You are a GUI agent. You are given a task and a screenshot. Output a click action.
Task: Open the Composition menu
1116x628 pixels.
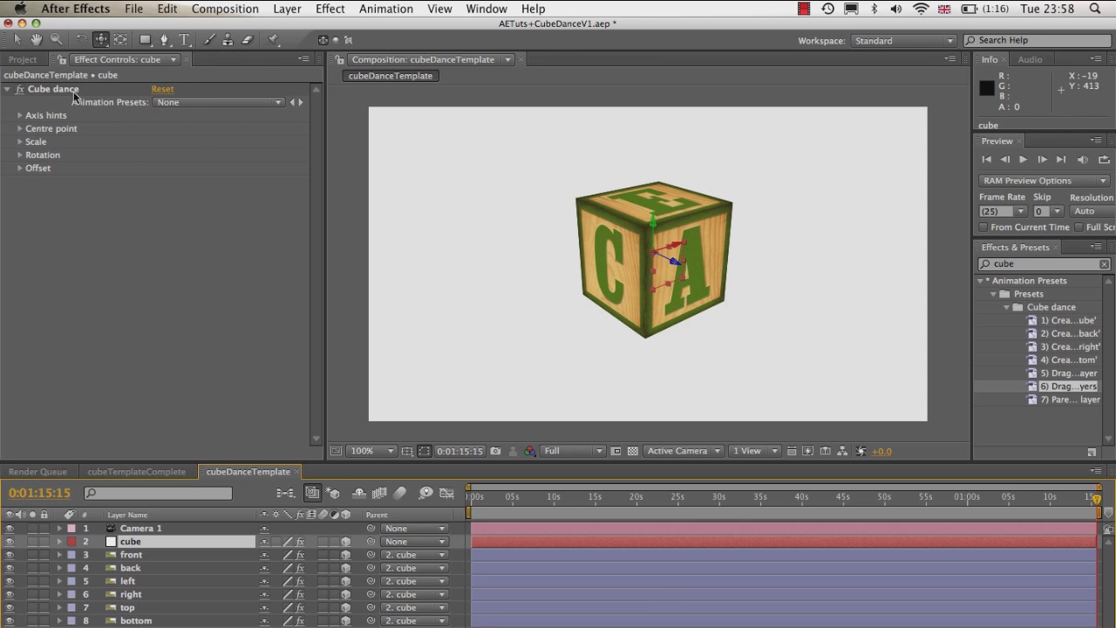225,9
